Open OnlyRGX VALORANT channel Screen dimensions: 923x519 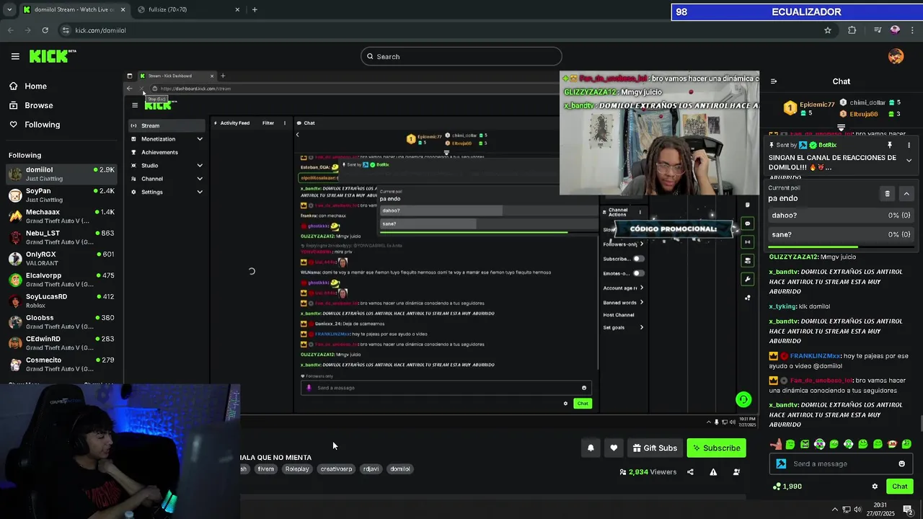pyautogui.click(x=61, y=259)
